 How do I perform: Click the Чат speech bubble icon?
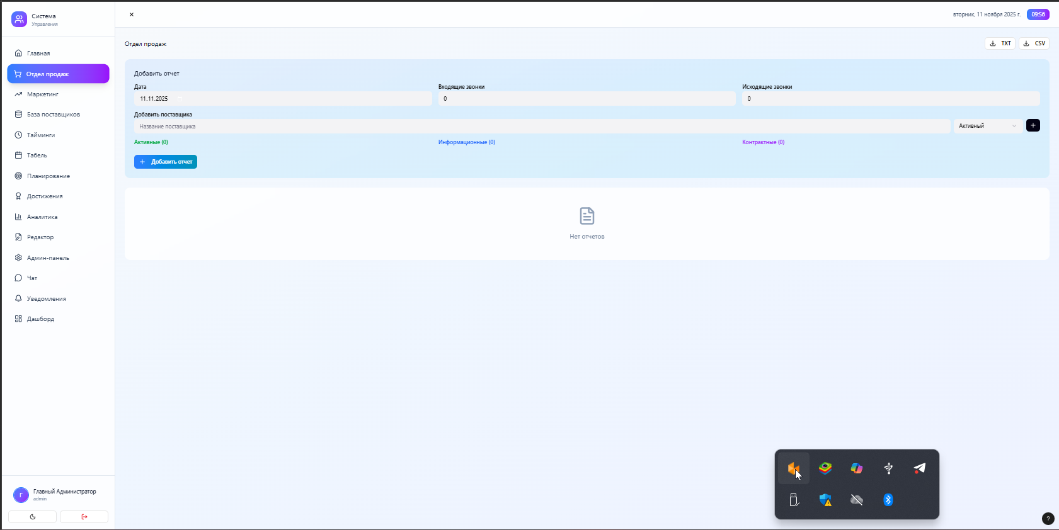18,278
